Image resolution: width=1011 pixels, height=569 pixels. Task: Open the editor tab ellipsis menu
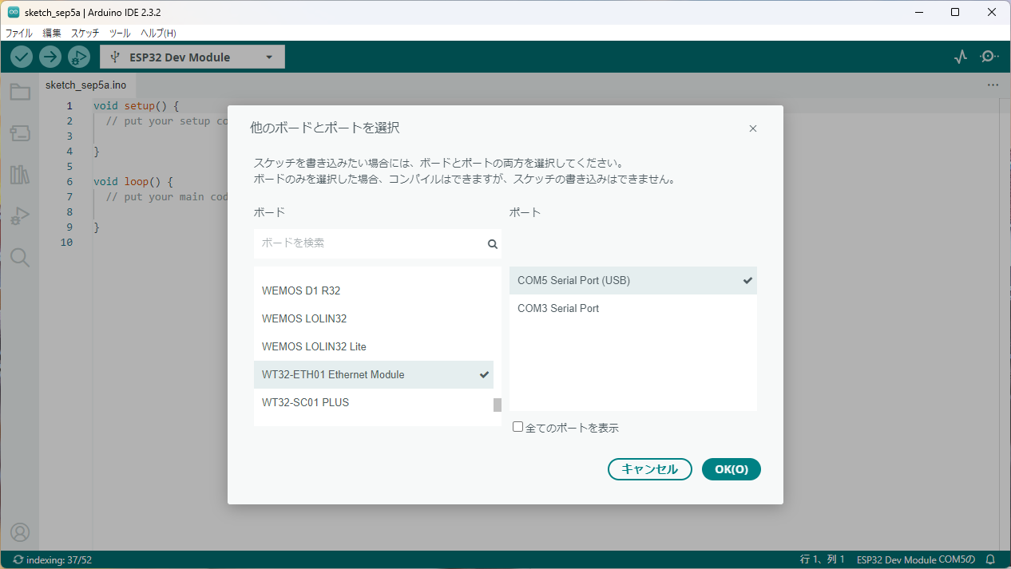[993, 85]
